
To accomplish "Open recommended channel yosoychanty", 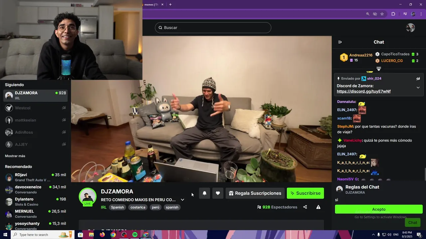I will click(35, 226).
